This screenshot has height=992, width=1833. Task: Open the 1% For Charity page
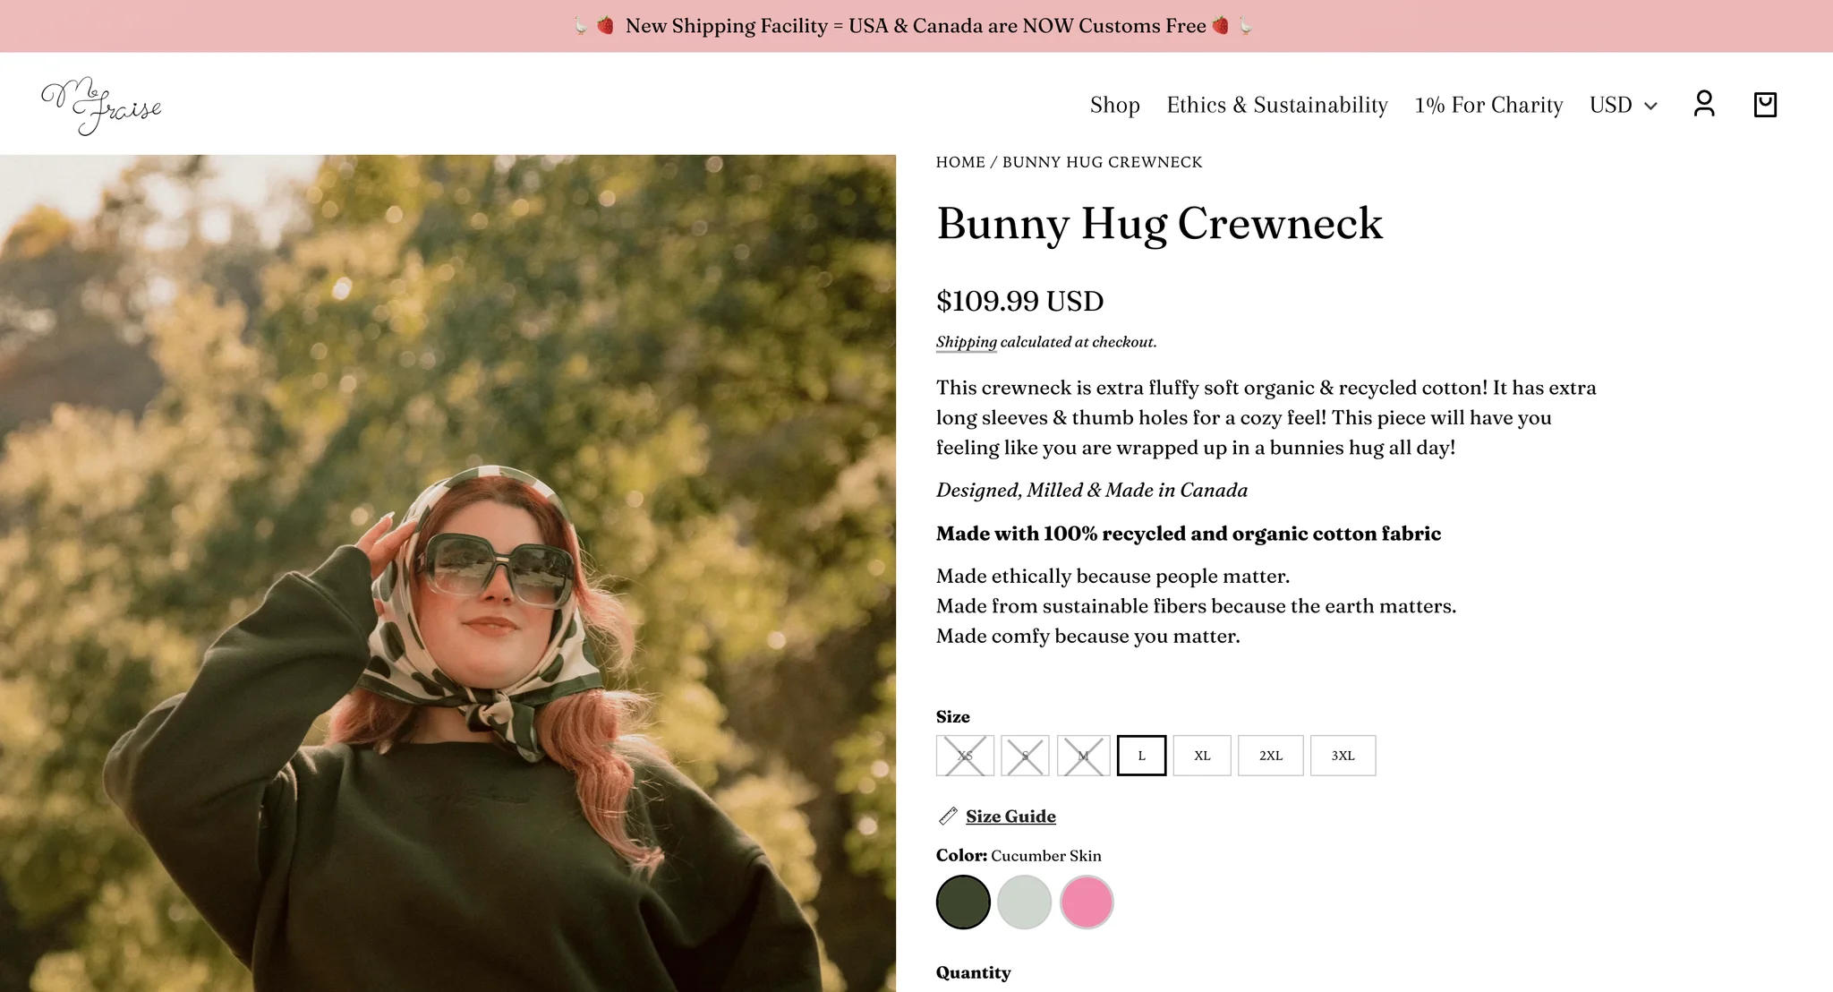coord(1488,105)
